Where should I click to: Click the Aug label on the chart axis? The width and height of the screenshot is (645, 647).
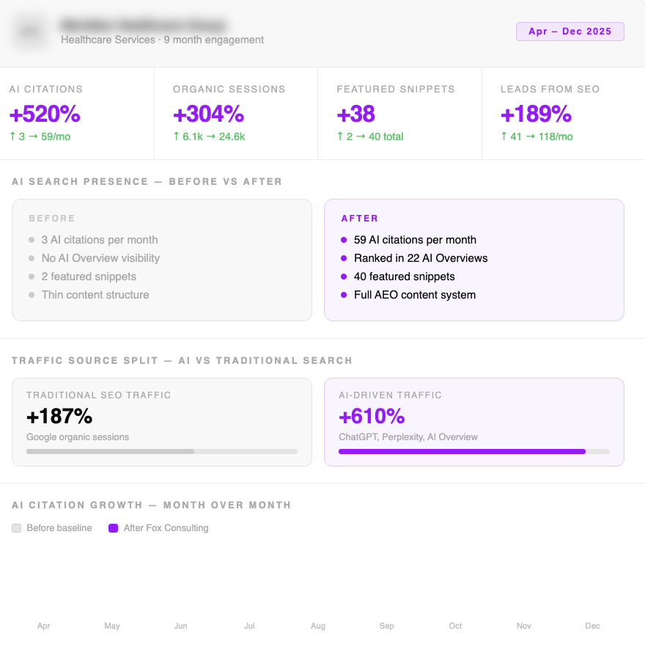click(318, 626)
